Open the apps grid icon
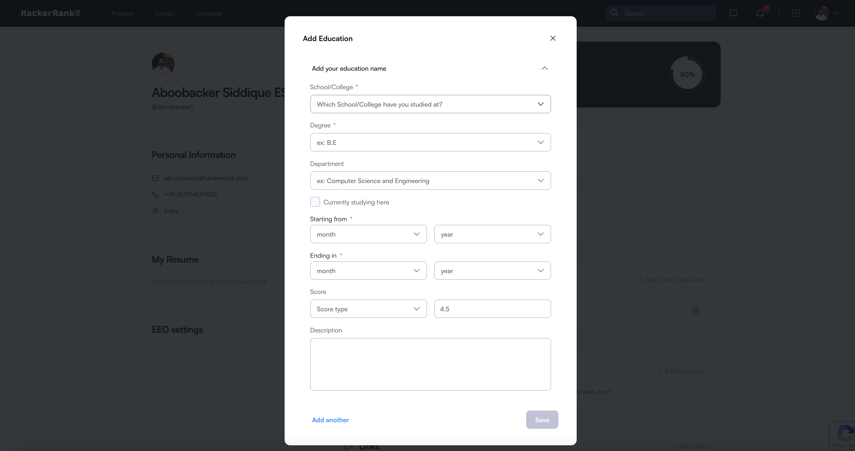 click(796, 13)
